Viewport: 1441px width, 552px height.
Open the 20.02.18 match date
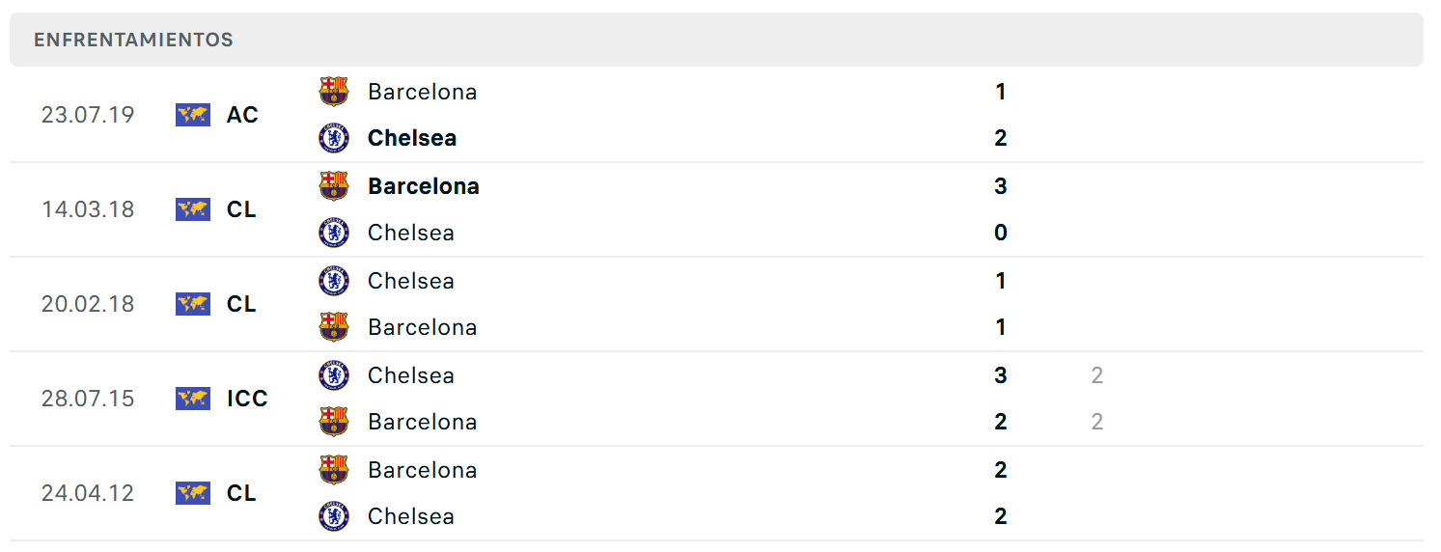point(88,304)
